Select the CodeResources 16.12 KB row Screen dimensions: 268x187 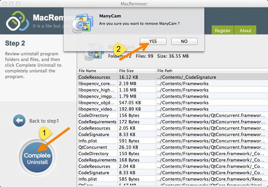(x=173, y=77)
